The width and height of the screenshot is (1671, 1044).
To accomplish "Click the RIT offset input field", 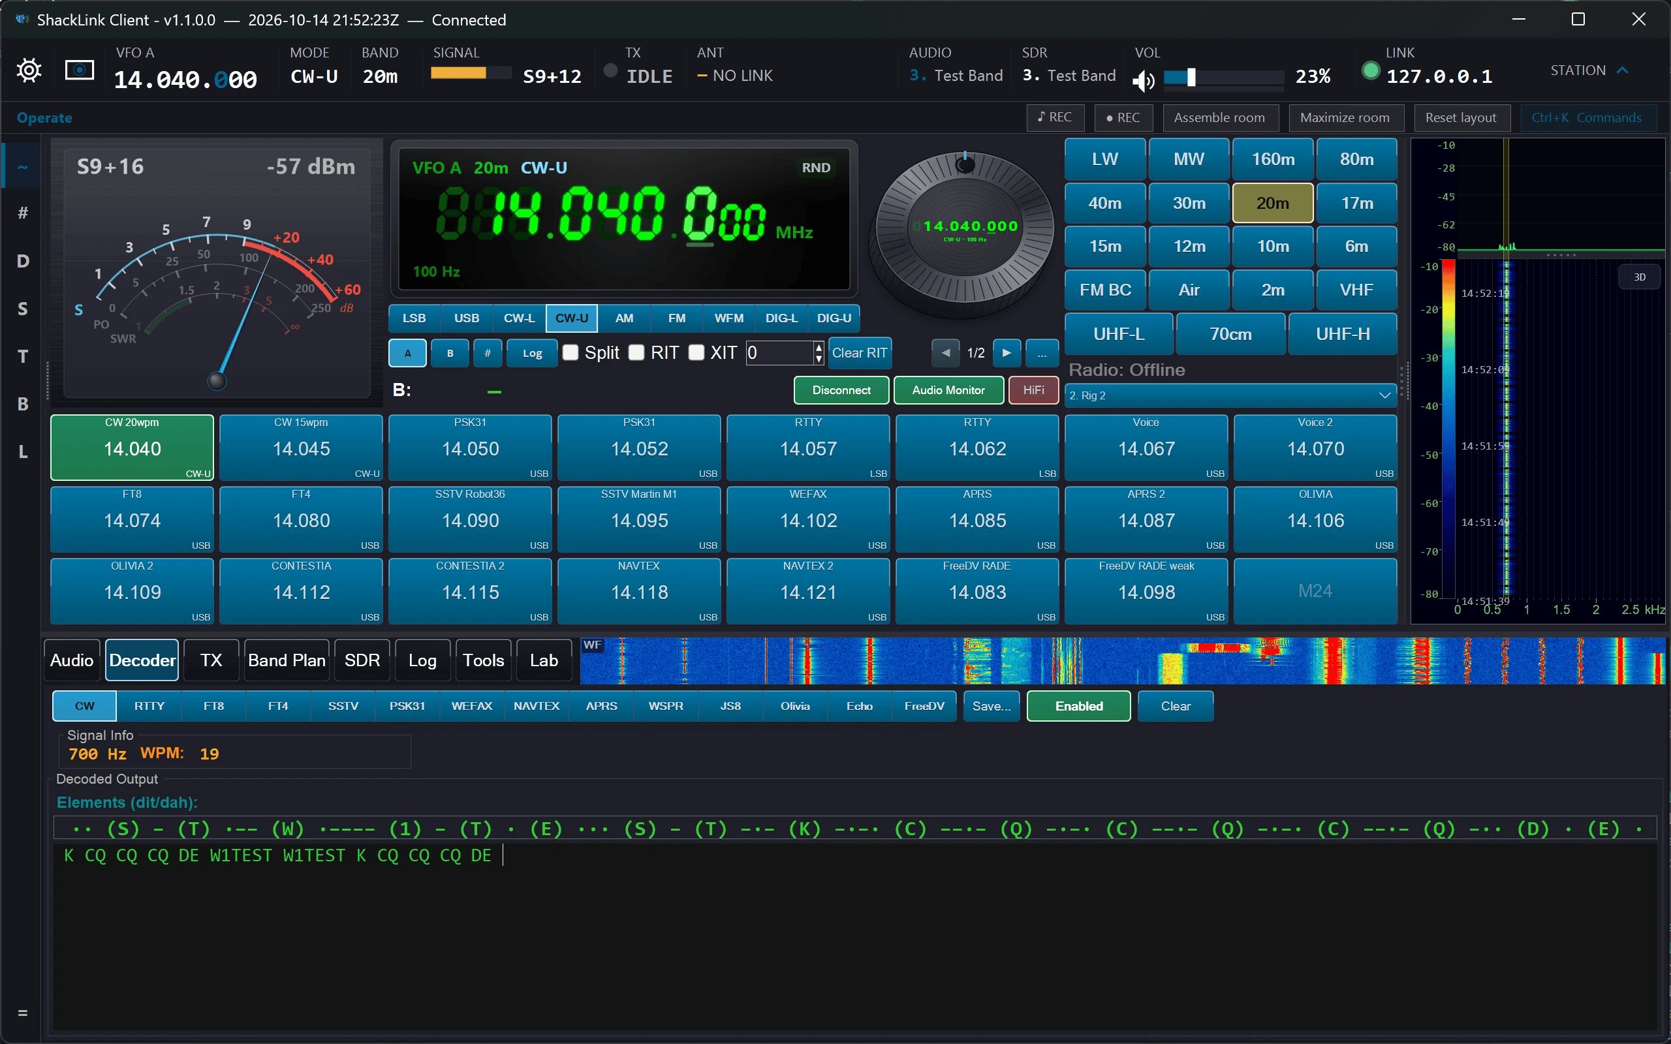I will coord(779,353).
